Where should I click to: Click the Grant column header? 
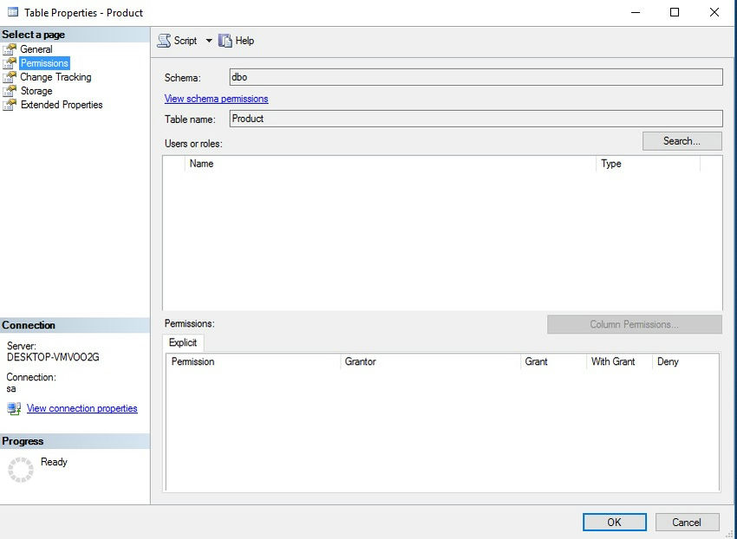point(536,361)
